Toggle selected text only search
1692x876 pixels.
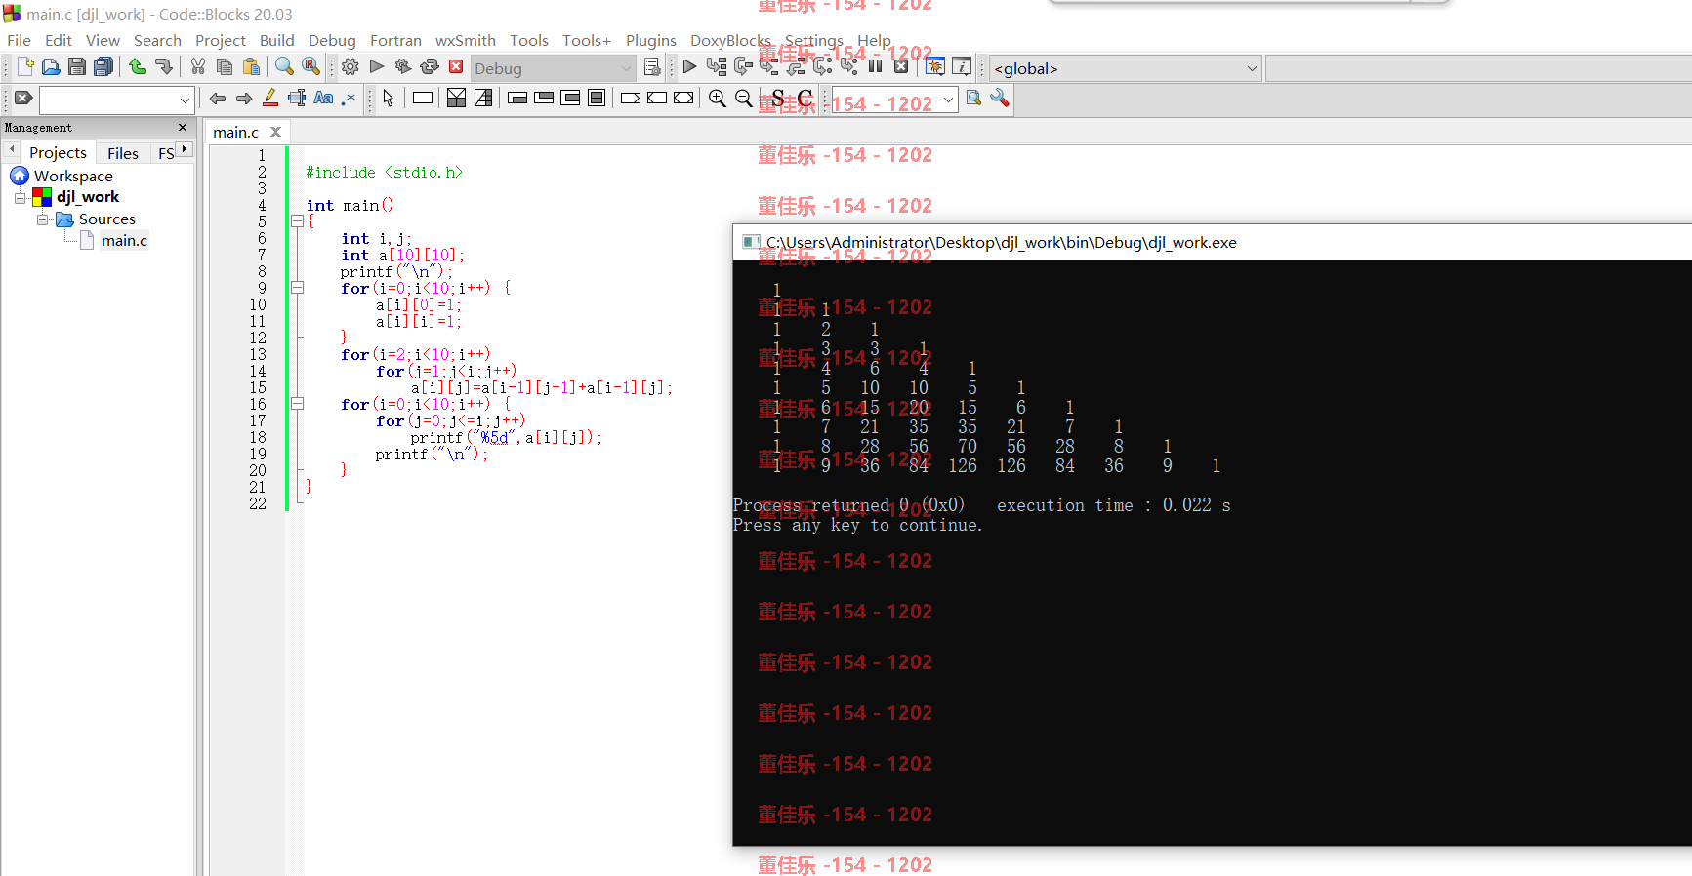click(x=297, y=99)
